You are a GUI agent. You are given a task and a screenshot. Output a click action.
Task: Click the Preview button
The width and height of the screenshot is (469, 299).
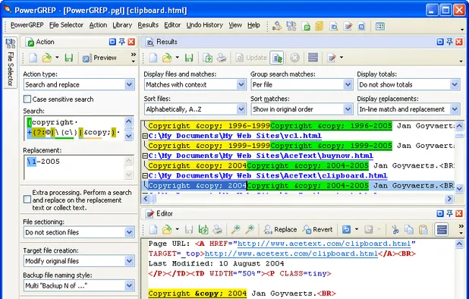coord(99,58)
